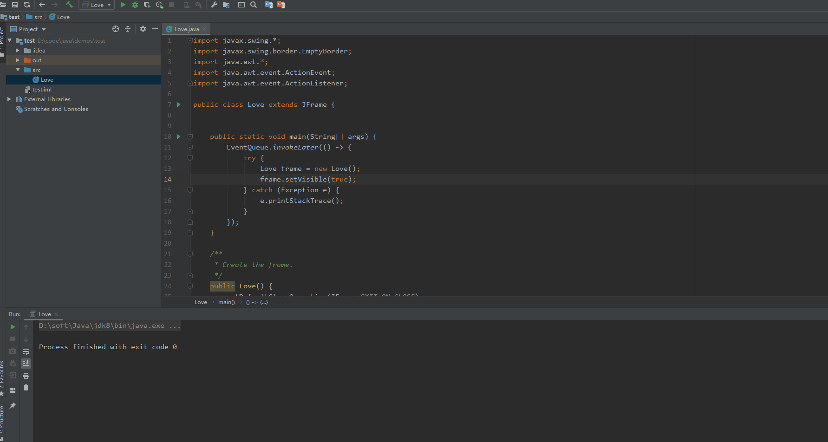Restore layout icon in Run panel
Image resolution: width=828 pixels, height=442 pixels.
pyautogui.click(x=13, y=390)
